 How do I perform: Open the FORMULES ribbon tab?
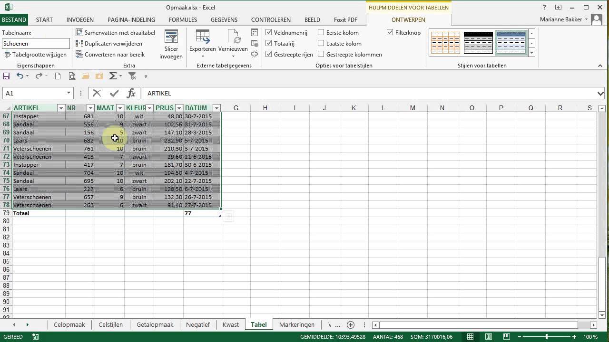point(183,19)
